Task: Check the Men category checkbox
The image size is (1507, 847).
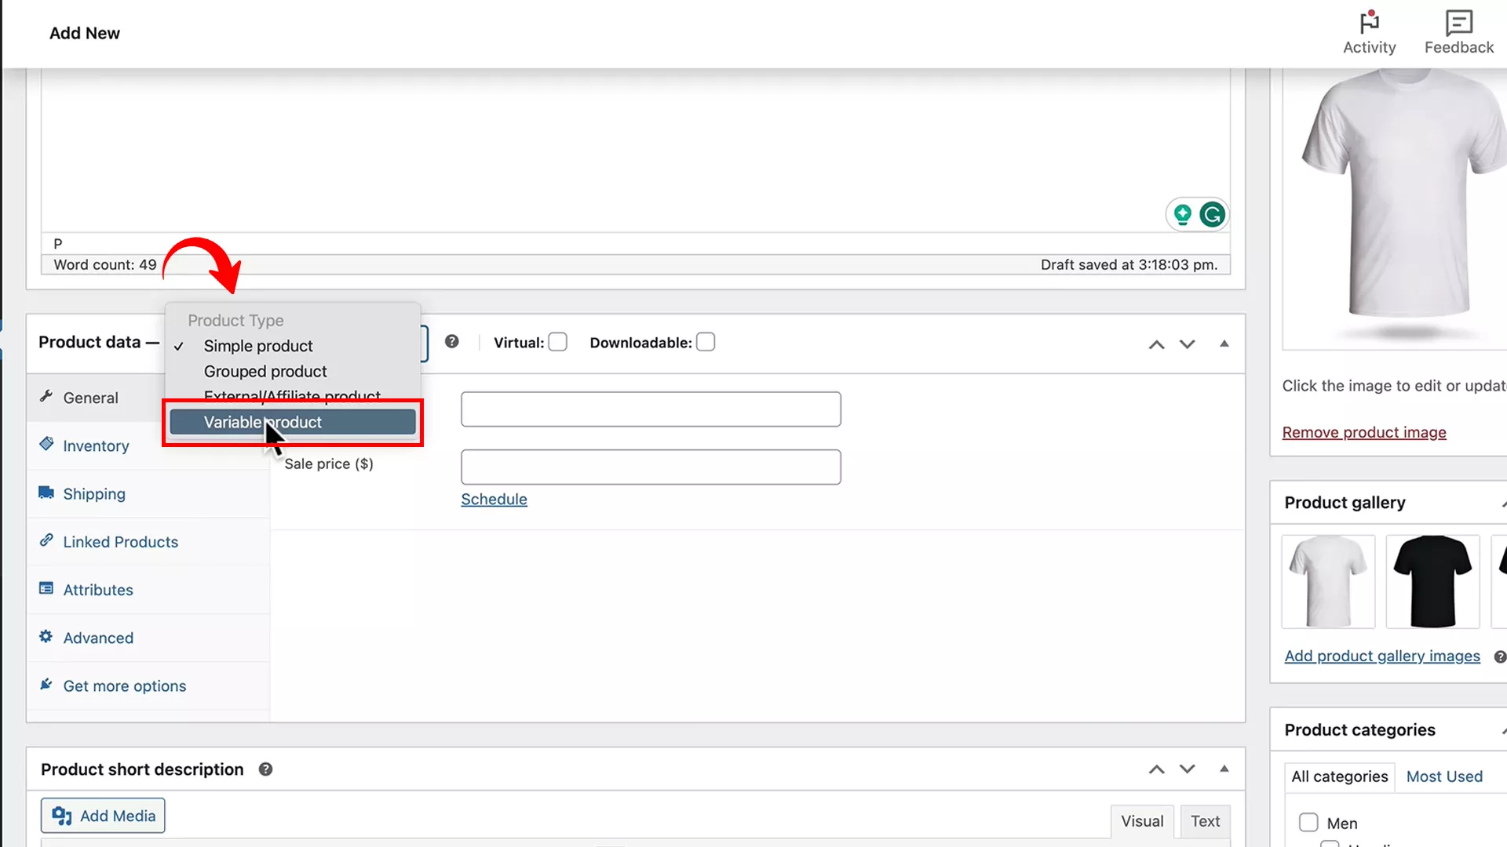Action: (x=1308, y=822)
